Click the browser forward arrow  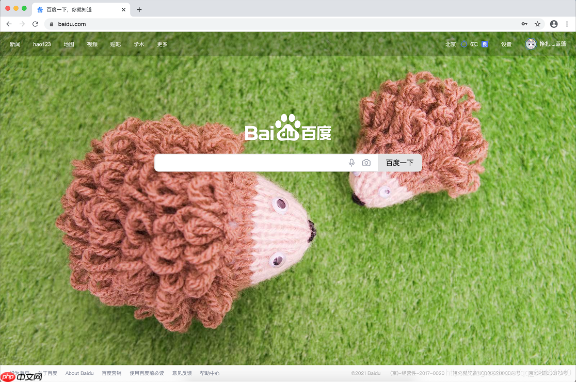(x=22, y=24)
